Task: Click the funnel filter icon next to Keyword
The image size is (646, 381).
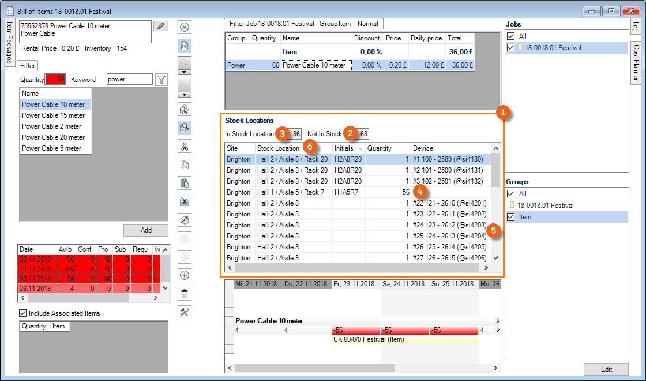Action: [x=161, y=80]
